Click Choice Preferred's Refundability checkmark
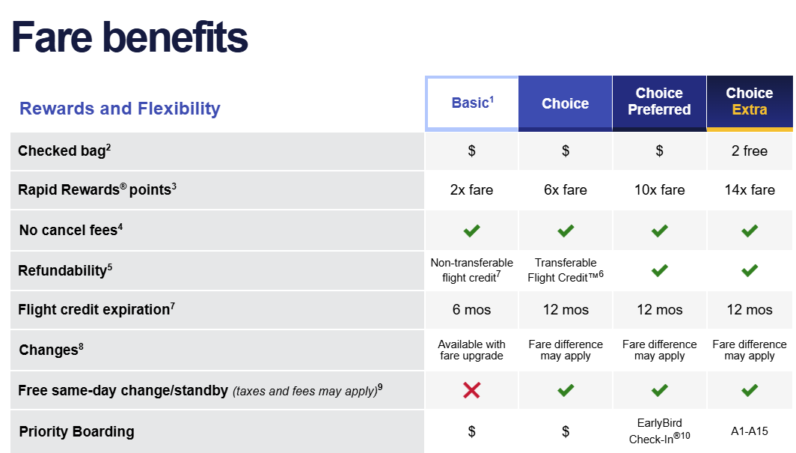This screenshot has height=453, width=796. tap(659, 270)
